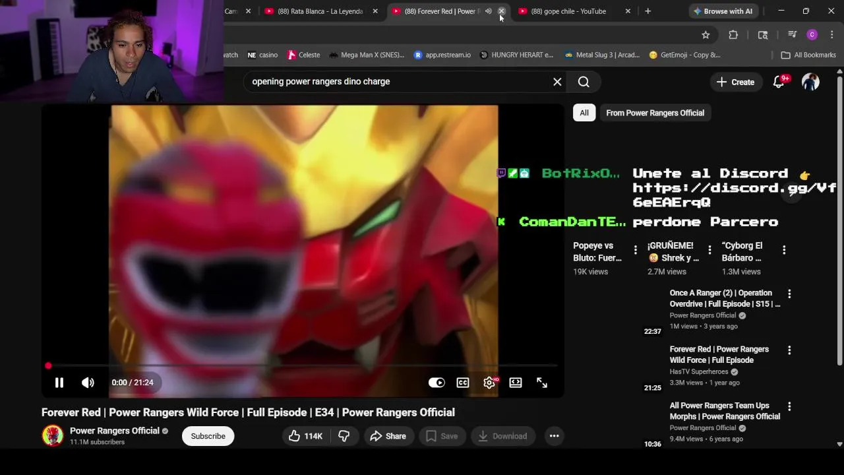
Task: Switch to theater mode
Action: 516,383
